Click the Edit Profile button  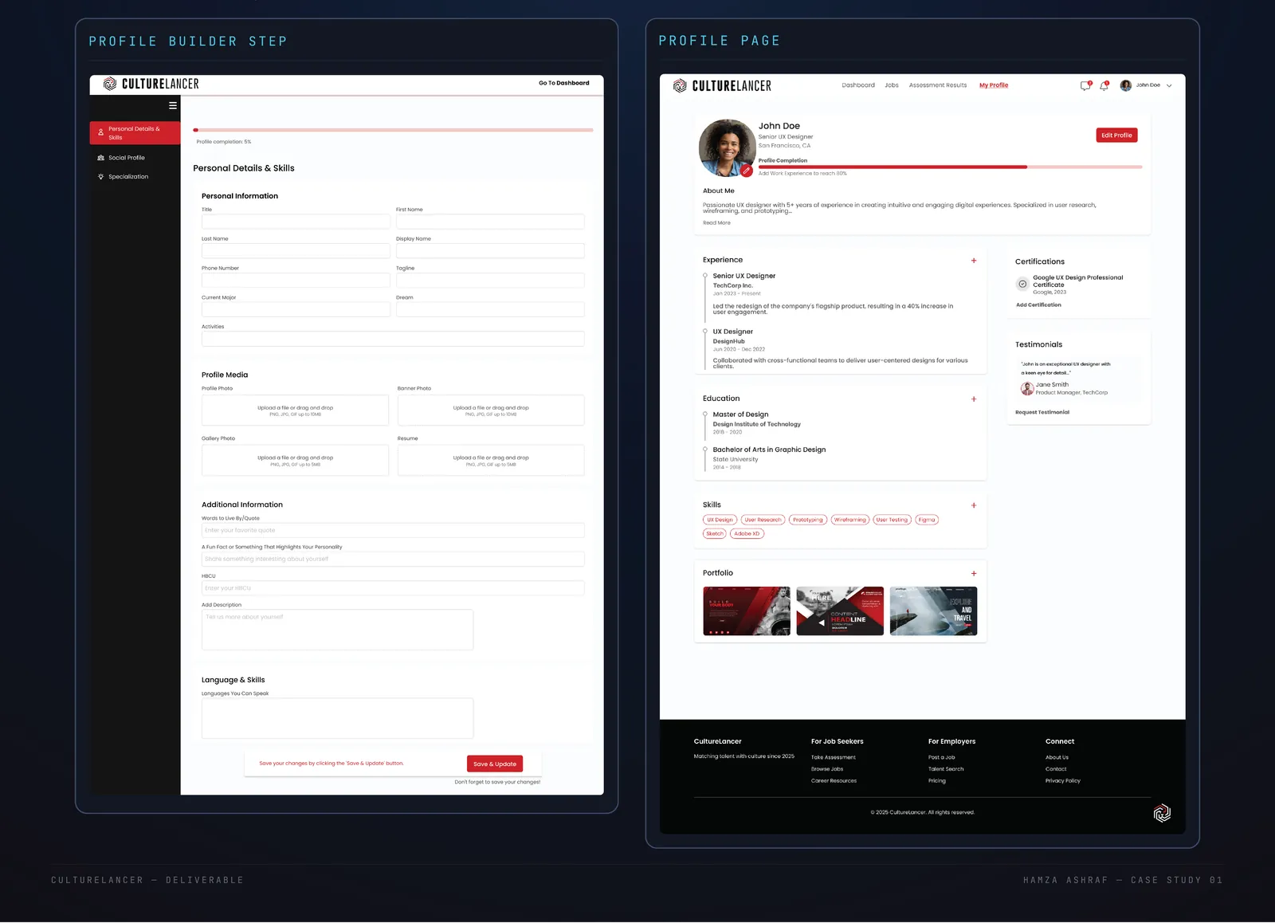1116,136
